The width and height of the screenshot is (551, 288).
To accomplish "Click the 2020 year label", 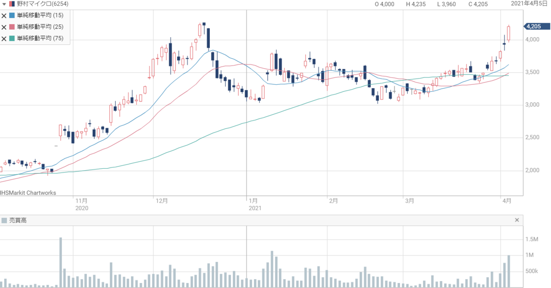I will point(81,208).
